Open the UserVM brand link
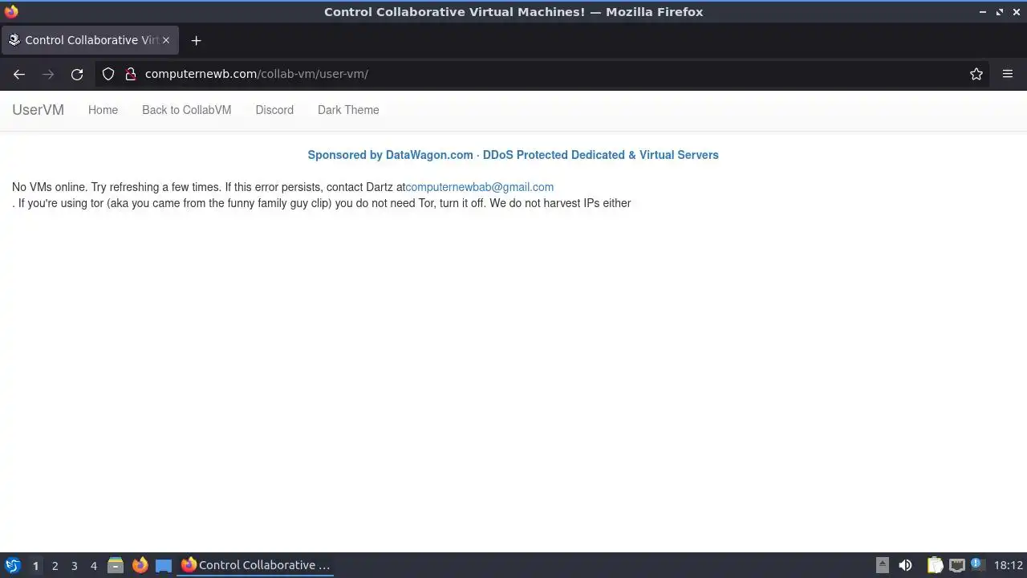The height and width of the screenshot is (578, 1027). tap(38, 110)
